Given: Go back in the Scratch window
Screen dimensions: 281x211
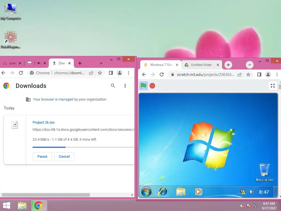Looking at the screenshot, I should point(144,74).
